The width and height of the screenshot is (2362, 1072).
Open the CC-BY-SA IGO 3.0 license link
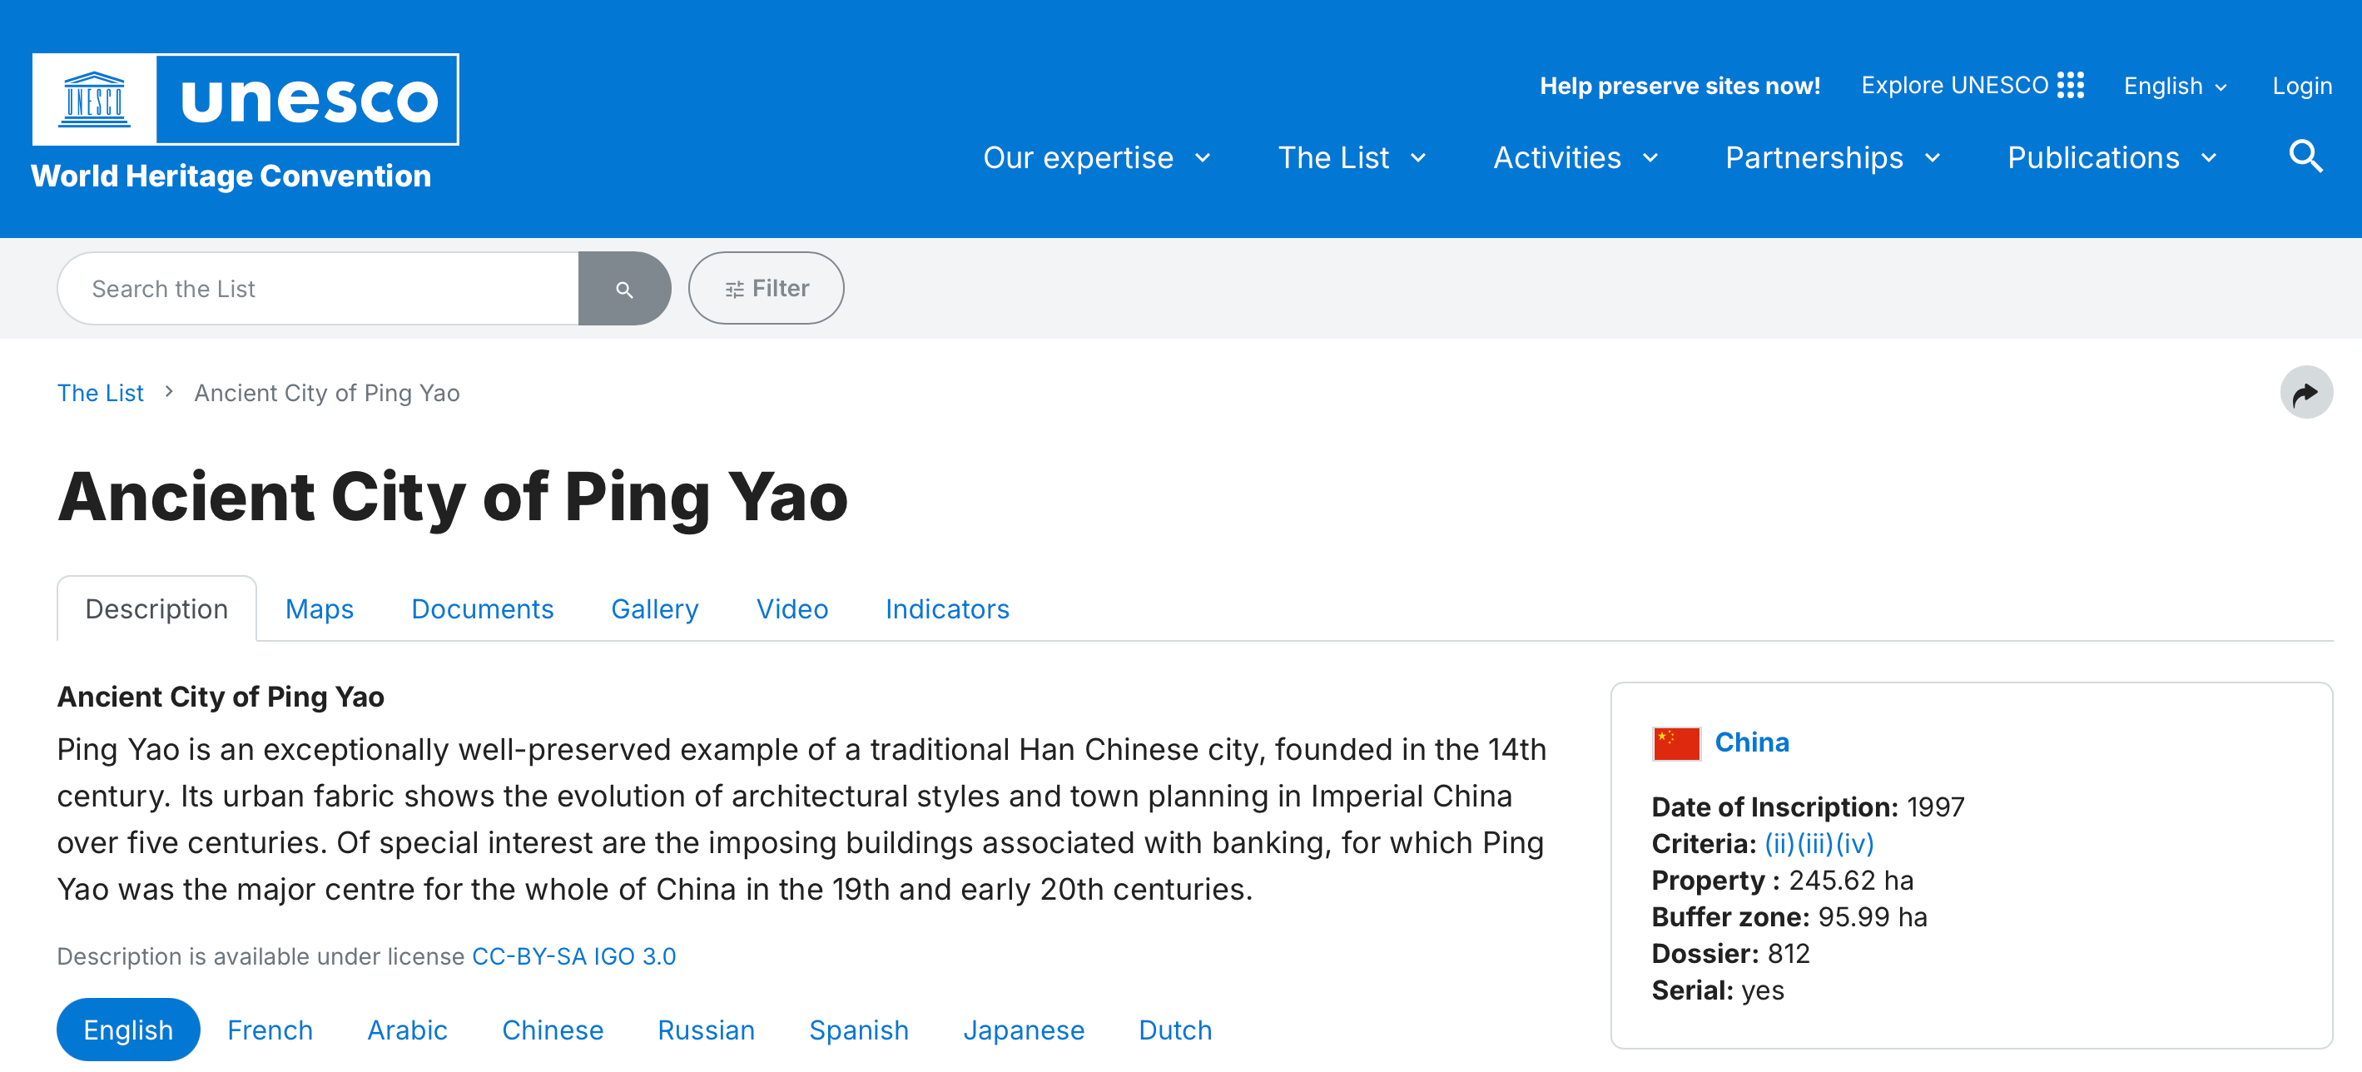573,956
